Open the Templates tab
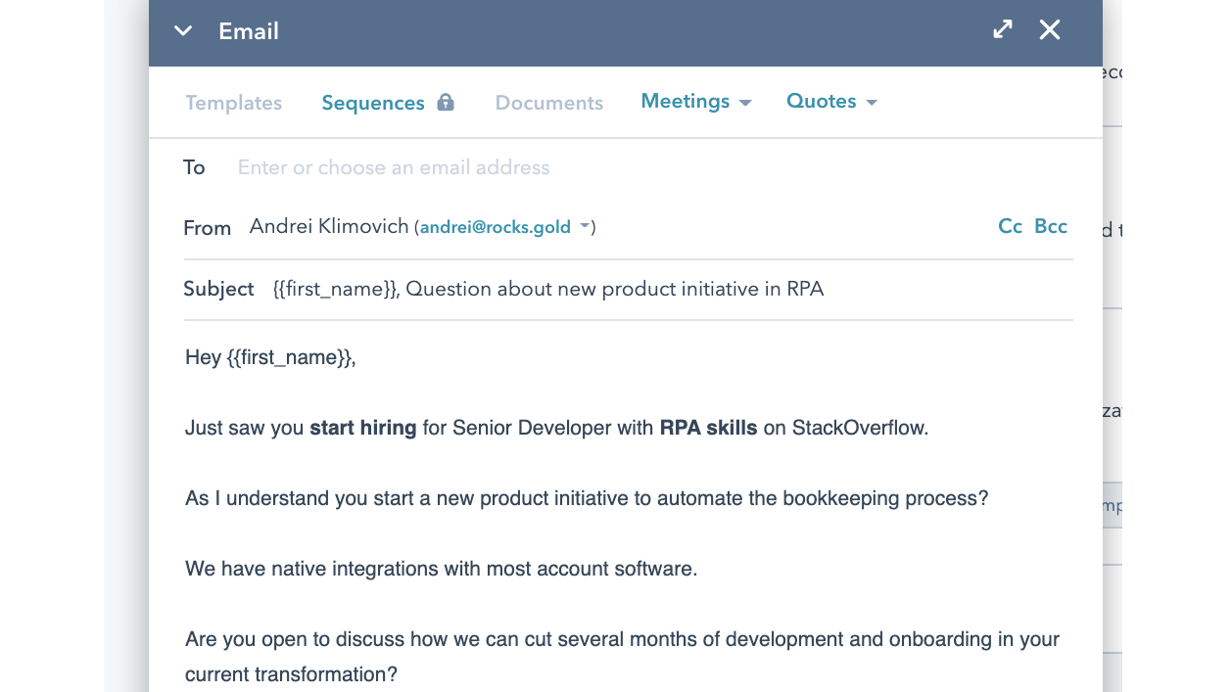Viewport: 1232px width, 692px height. [x=233, y=103]
